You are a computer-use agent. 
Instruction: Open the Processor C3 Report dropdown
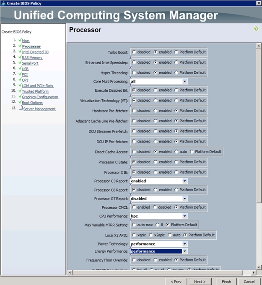[185, 181]
